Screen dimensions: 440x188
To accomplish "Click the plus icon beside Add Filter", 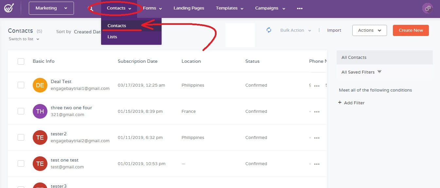I will point(340,103).
